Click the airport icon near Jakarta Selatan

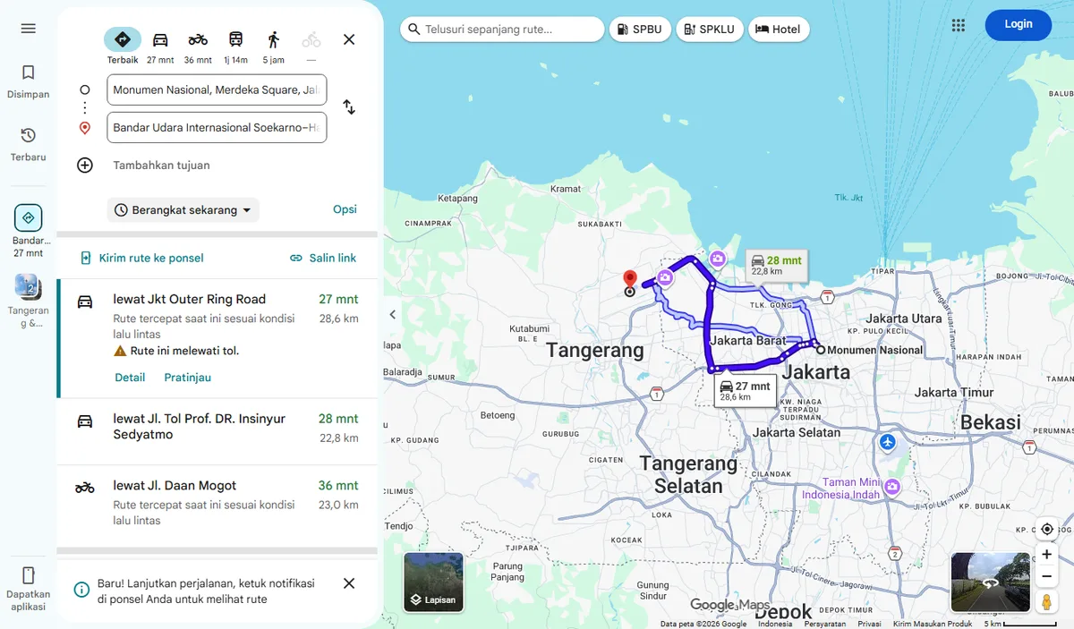[x=887, y=442]
